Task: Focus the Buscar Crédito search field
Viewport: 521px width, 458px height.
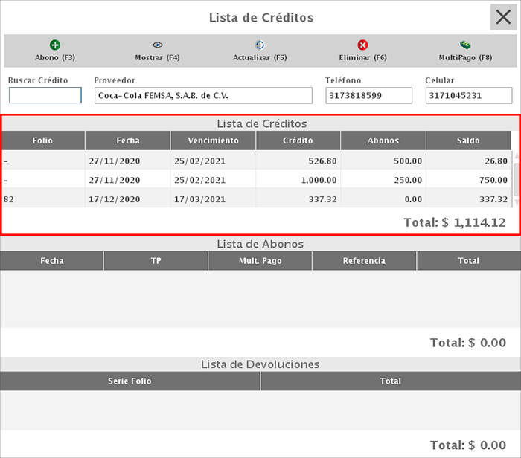Action: coord(45,96)
